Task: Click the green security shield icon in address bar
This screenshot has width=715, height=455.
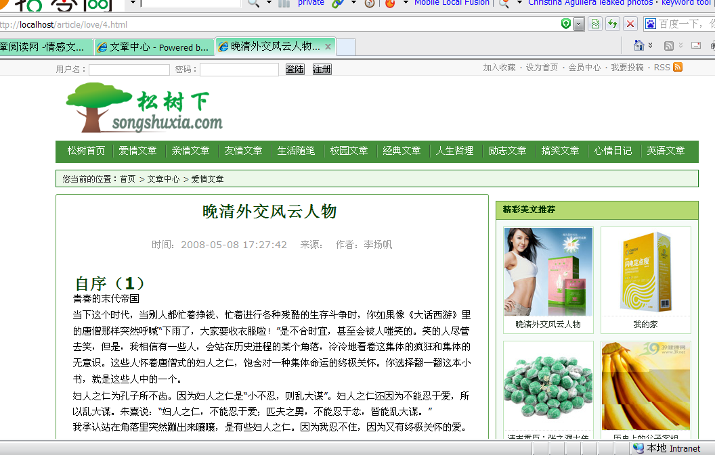Action: pos(566,24)
